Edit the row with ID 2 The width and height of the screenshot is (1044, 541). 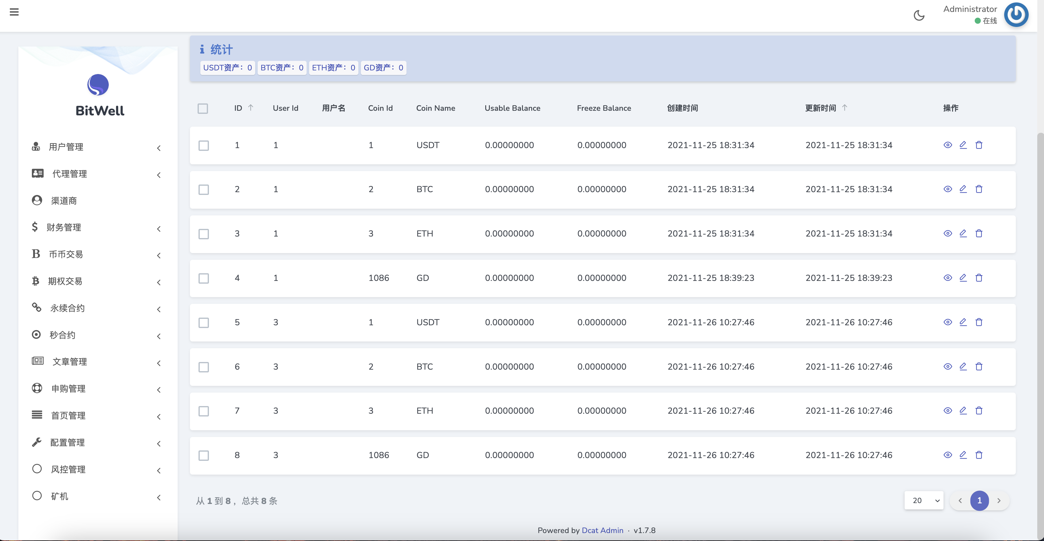pyautogui.click(x=963, y=189)
